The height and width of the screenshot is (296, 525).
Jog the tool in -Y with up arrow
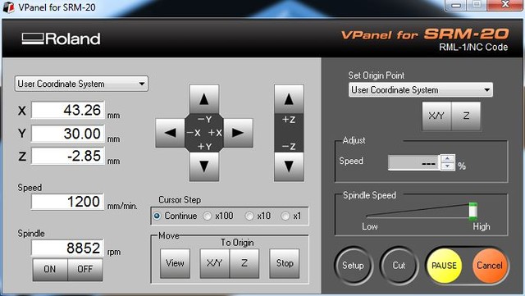click(204, 99)
